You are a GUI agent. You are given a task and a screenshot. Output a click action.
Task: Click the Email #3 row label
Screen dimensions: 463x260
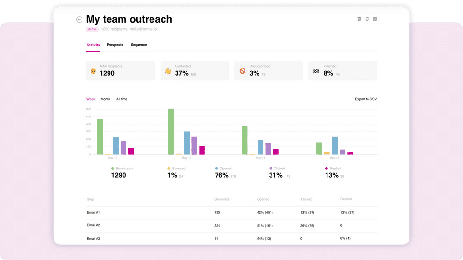(x=93, y=239)
